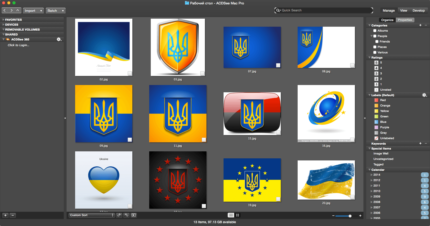
Task: Select the Red label swatch
Action: (x=376, y=100)
